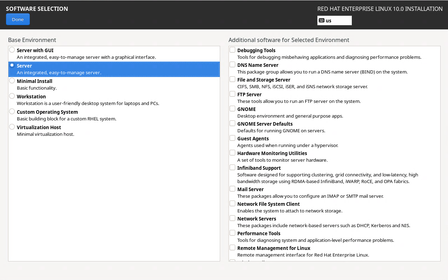Click the Done button
This screenshot has width=448, height=280.
point(18,19)
